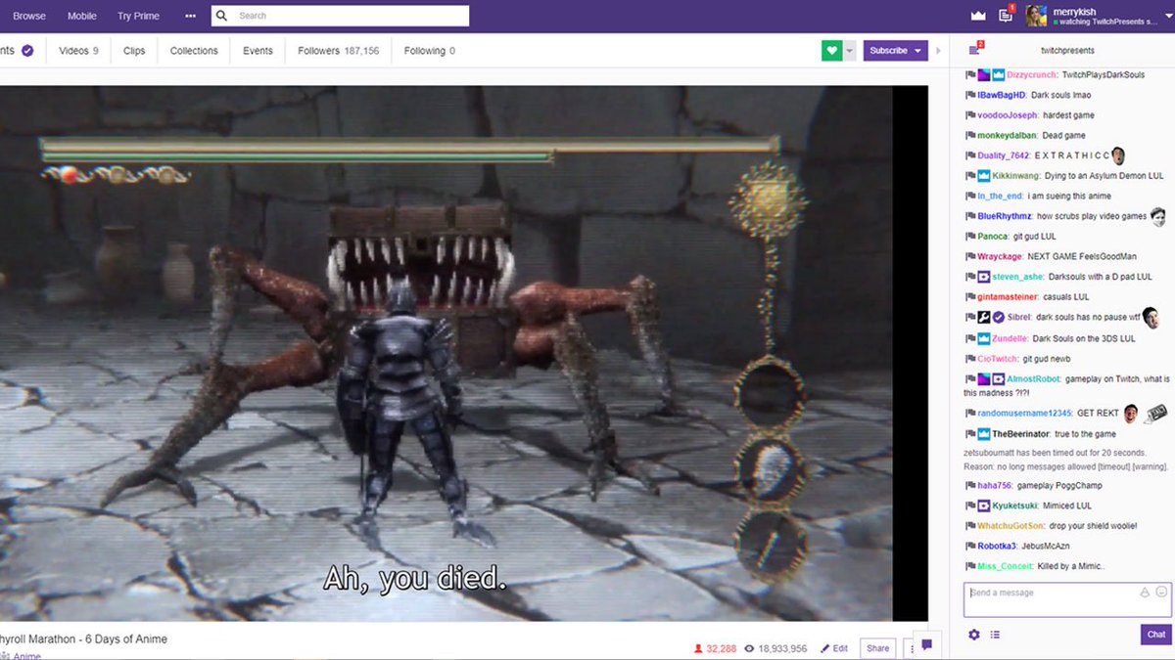Open the Mobile menu item

point(82,16)
